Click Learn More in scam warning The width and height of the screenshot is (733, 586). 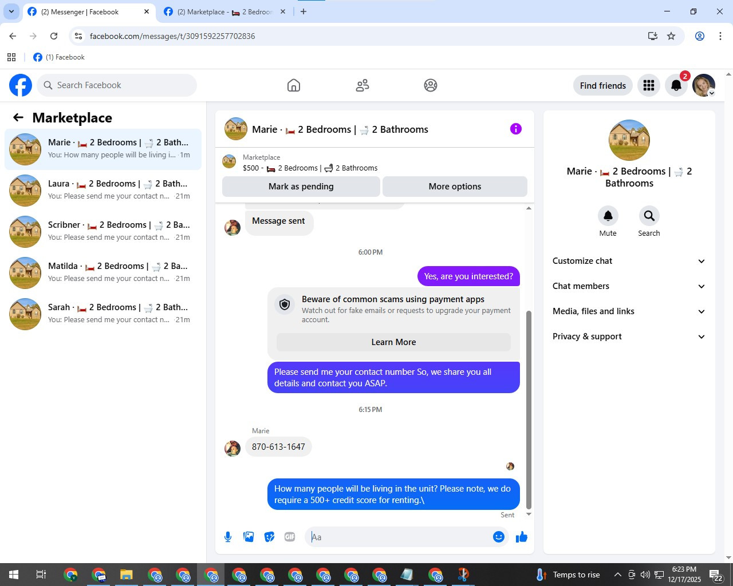click(x=393, y=342)
